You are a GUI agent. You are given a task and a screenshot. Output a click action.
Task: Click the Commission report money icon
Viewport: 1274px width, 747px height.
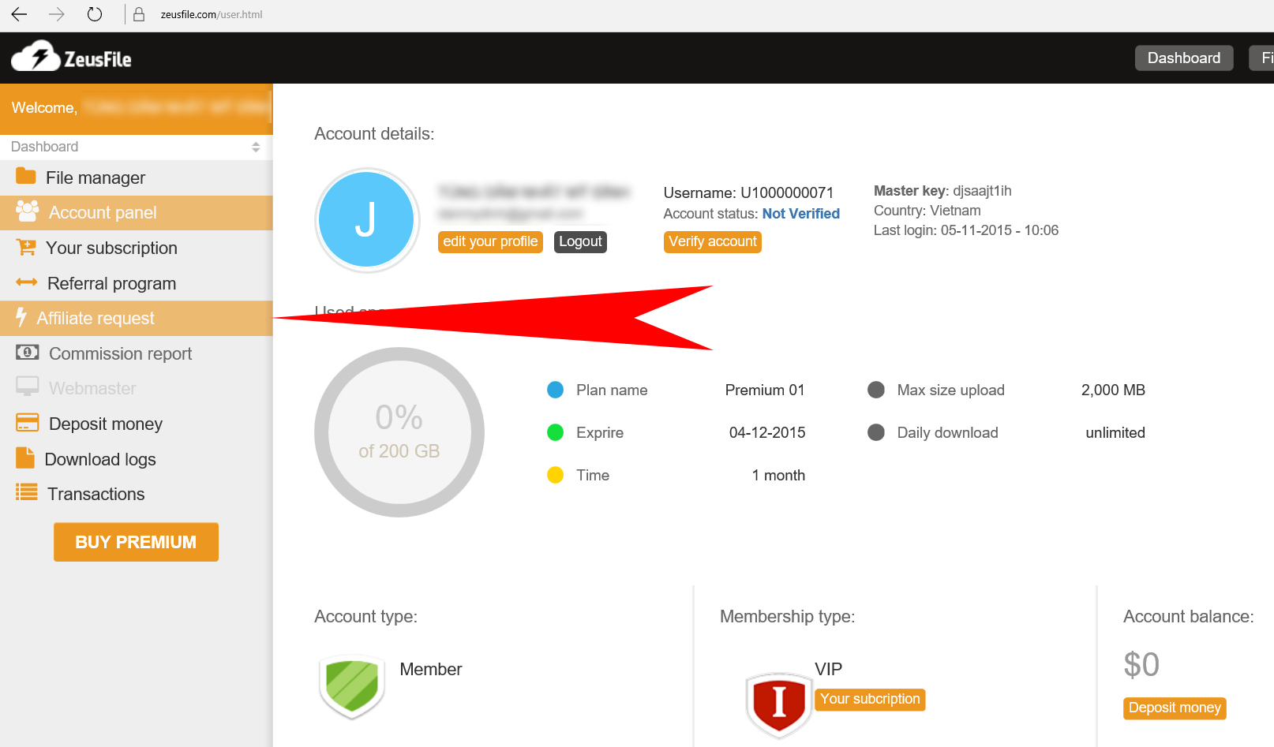tap(28, 352)
